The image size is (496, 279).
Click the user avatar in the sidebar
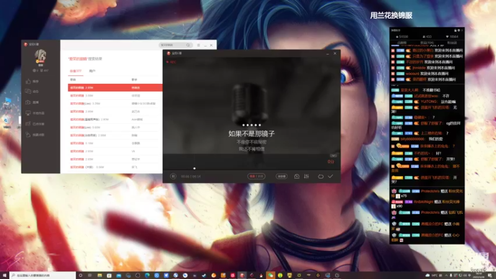pos(40,56)
